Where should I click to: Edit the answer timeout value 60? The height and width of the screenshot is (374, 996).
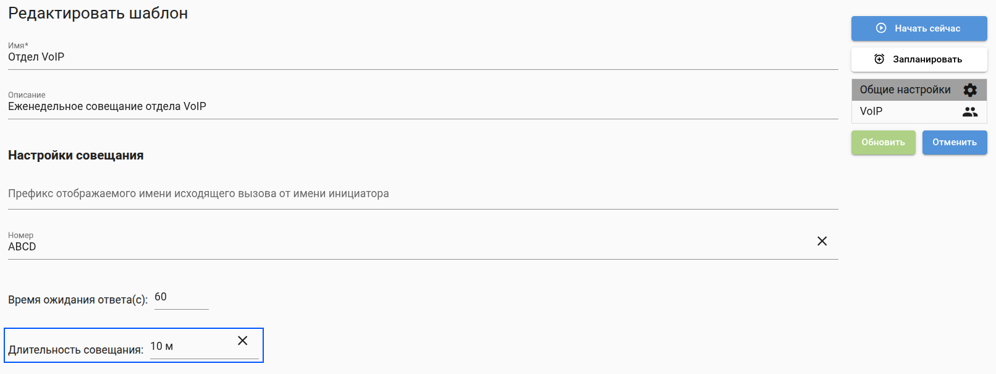(x=180, y=297)
